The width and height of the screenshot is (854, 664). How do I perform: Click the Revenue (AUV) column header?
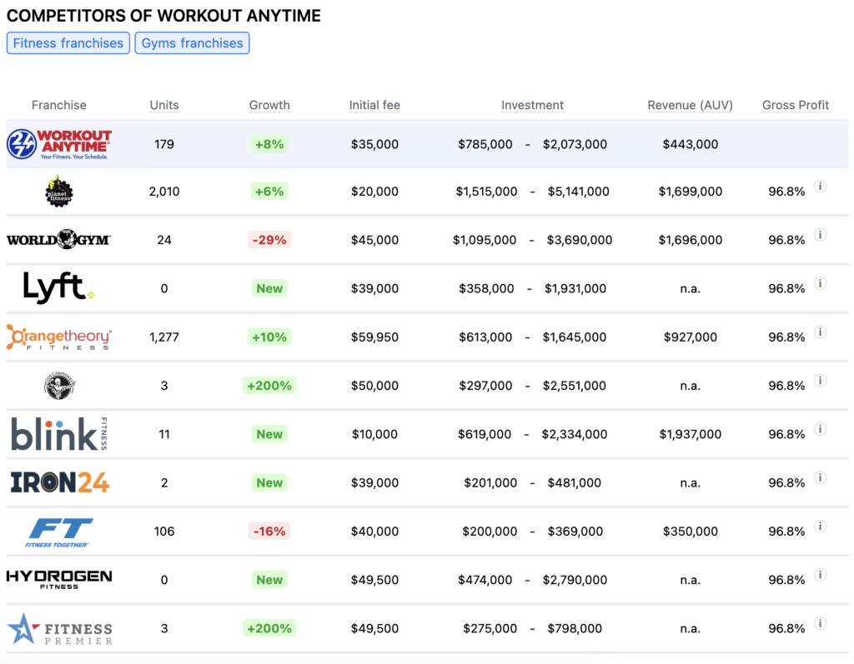click(690, 105)
